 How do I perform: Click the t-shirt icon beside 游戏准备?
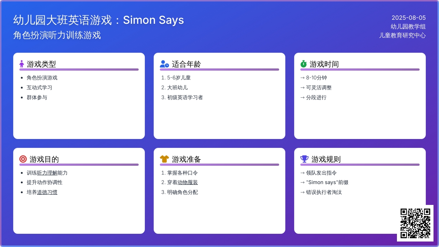164,159
